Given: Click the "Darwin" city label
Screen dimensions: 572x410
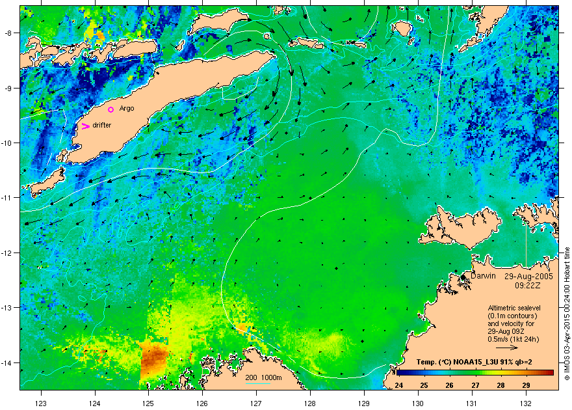Looking at the screenshot, I should click(483, 276).
